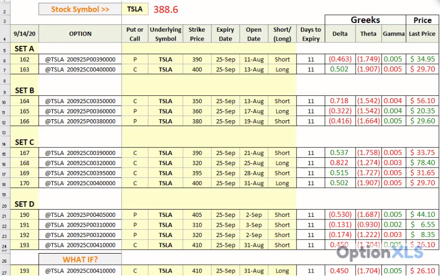The image size is (440, 278).
Task: Click the 'WHAT IF?' header cell
Action: pos(80,259)
